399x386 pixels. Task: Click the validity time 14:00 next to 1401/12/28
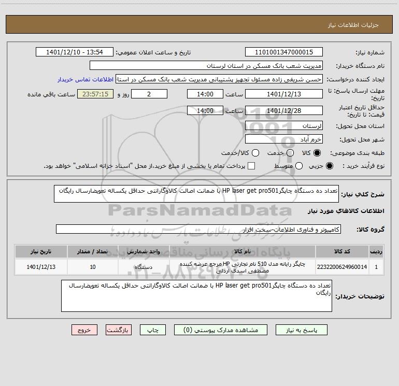point(205,110)
